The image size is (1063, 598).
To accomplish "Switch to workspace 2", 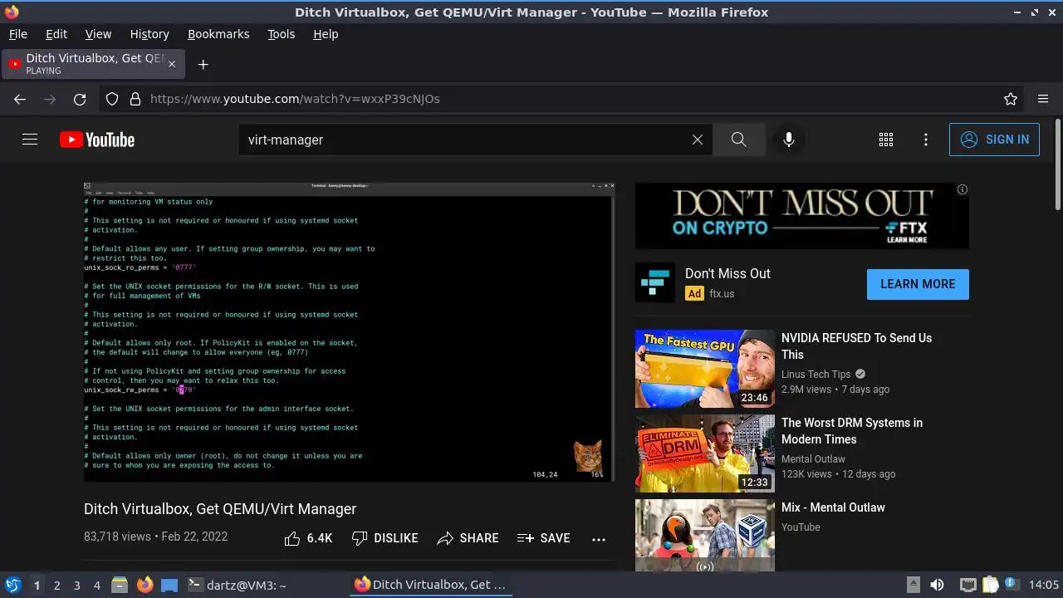I will (56, 586).
